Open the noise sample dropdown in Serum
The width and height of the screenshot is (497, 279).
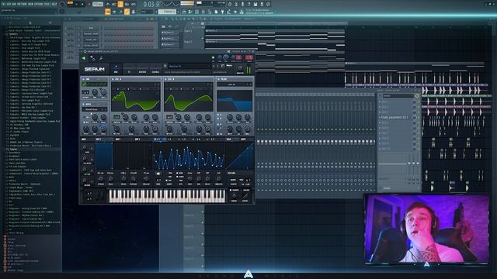(94, 109)
